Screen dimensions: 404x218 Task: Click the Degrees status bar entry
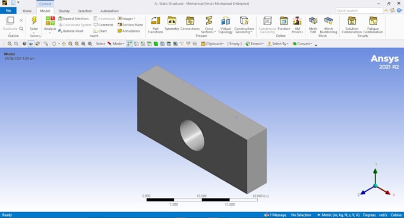pos(369,215)
